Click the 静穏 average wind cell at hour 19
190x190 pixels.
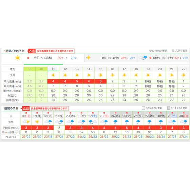point(148,81)
